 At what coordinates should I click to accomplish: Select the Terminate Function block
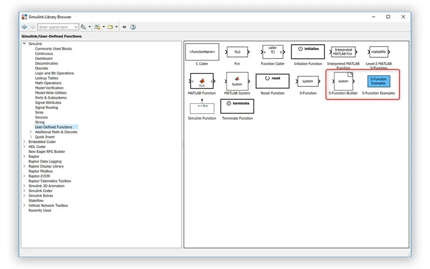click(237, 106)
